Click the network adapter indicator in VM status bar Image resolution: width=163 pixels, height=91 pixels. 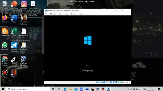[104, 82]
